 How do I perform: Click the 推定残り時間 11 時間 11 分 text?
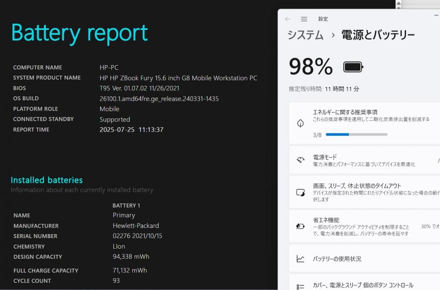pyautogui.click(x=324, y=89)
